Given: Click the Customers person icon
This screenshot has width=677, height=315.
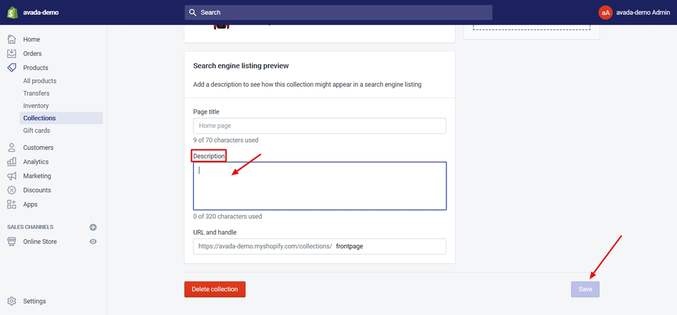Looking at the screenshot, I should tap(12, 147).
